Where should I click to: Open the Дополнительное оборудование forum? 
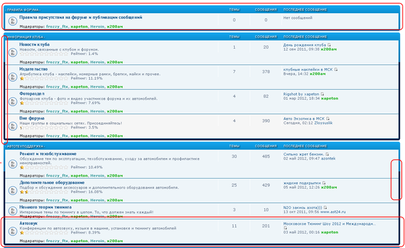tap(52, 182)
